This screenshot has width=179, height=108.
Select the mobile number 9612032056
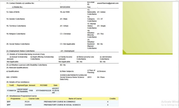(x=65, y=7)
